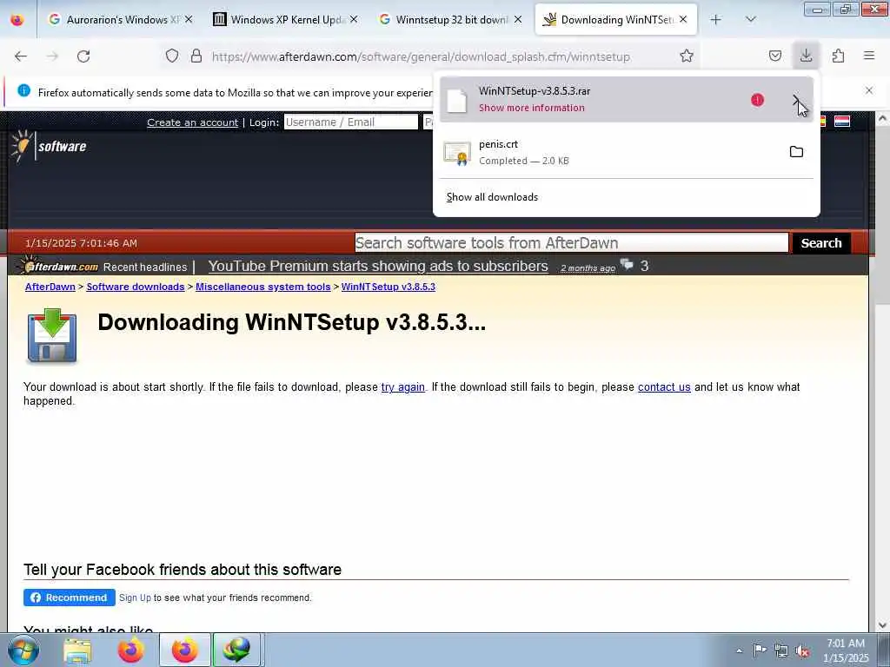The image size is (890, 667).
Task: Click the blue info icon in notification bar
Action: [x=23, y=90]
